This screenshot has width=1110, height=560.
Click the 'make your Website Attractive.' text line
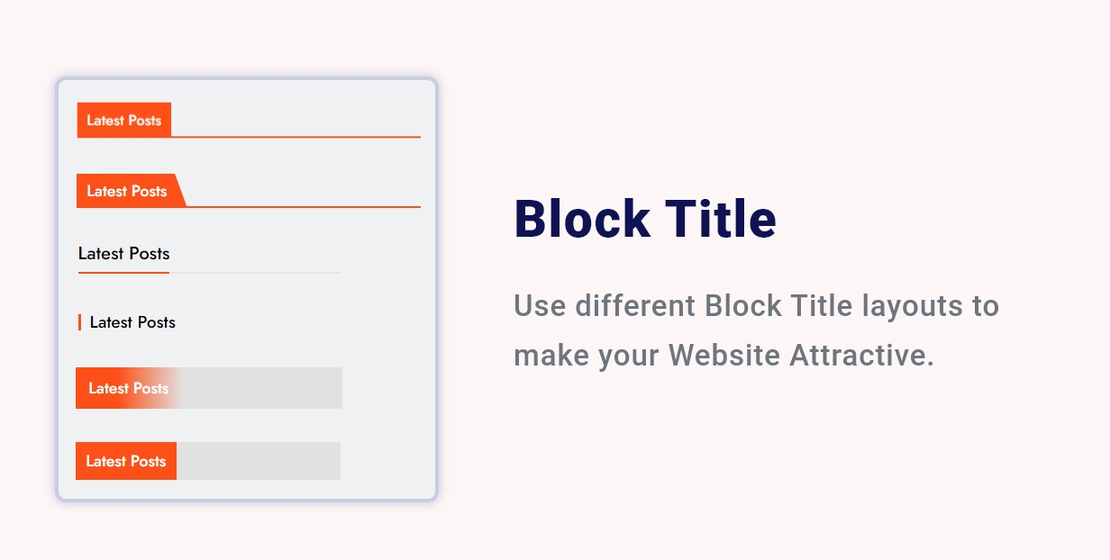723,356
